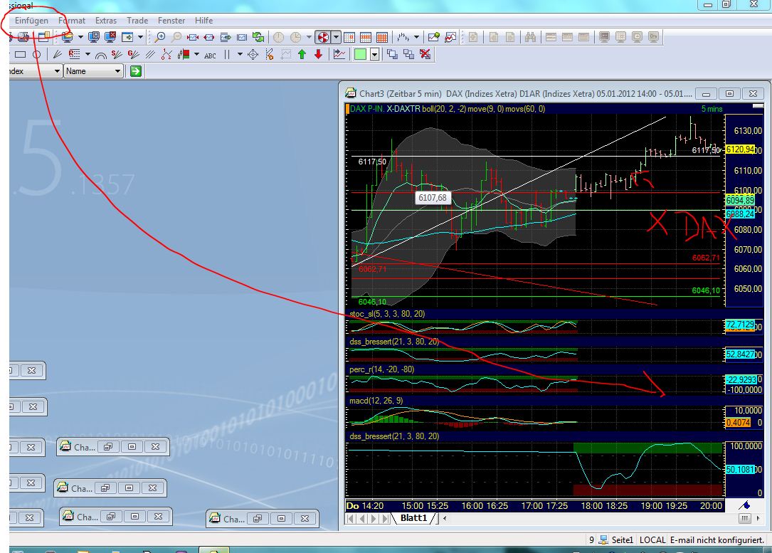Screen dimensions: 772x553
Task: Activate the ABC text annotation tool
Action: [209, 55]
